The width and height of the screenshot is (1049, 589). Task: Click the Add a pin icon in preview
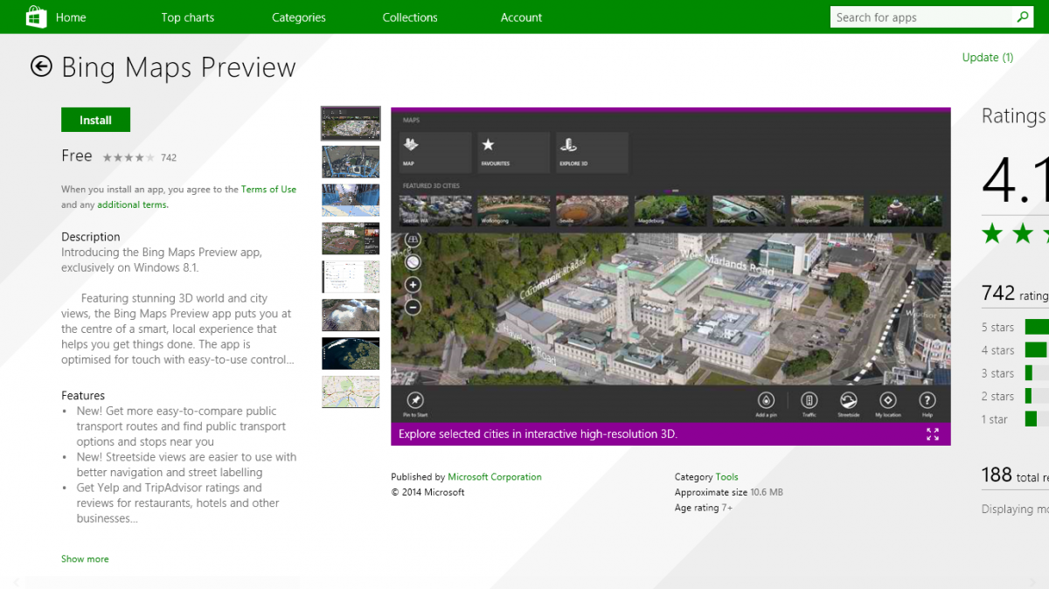coord(766,400)
